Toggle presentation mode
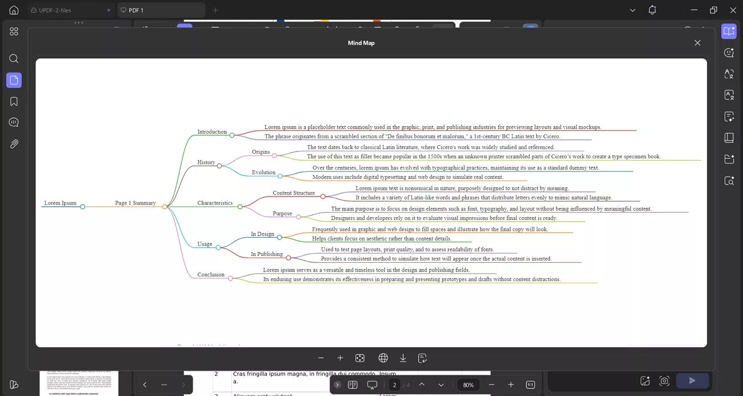The width and height of the screenshot is (743, 396). point(372,385)
